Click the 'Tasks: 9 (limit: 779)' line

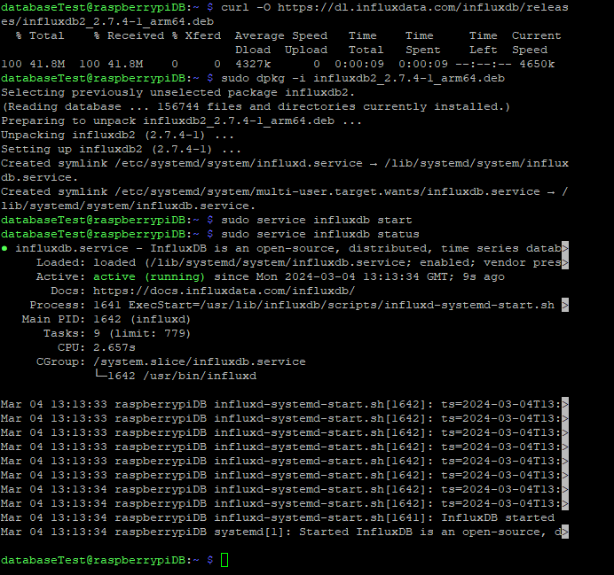point(117,333)
